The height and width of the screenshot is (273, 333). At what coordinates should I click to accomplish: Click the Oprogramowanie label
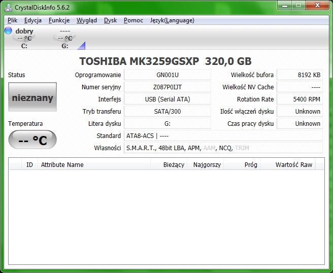pos(98,75)
